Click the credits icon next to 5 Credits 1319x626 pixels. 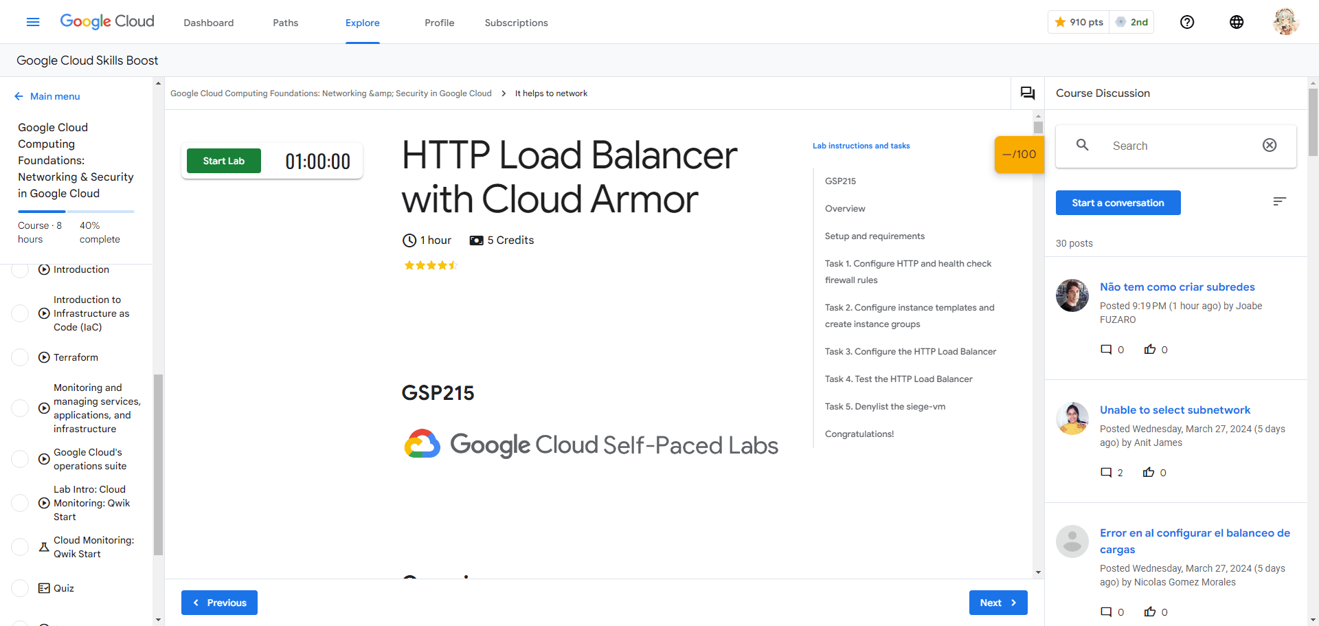tap(476, 241)
